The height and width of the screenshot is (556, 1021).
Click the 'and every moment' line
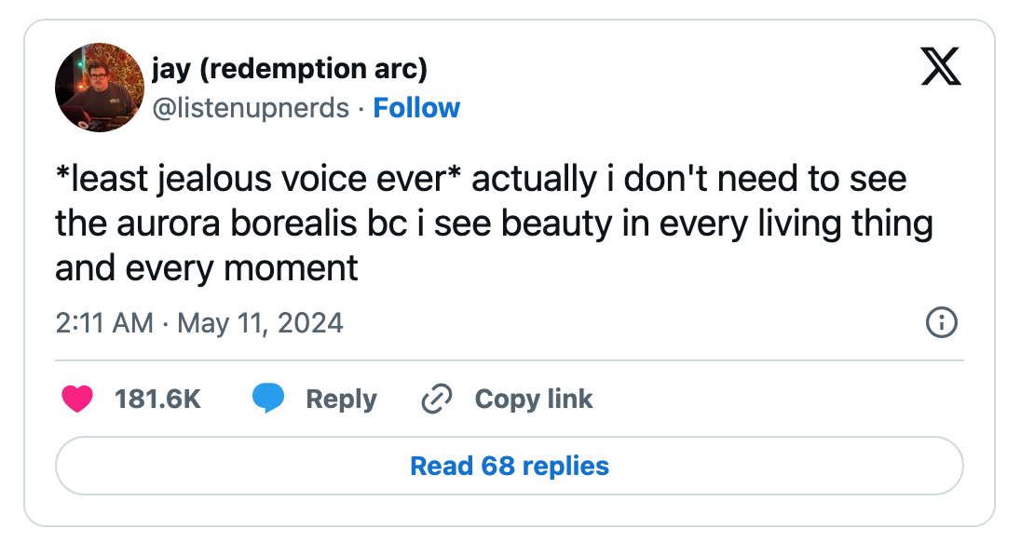pyautogui.click(x=207, y=268)
